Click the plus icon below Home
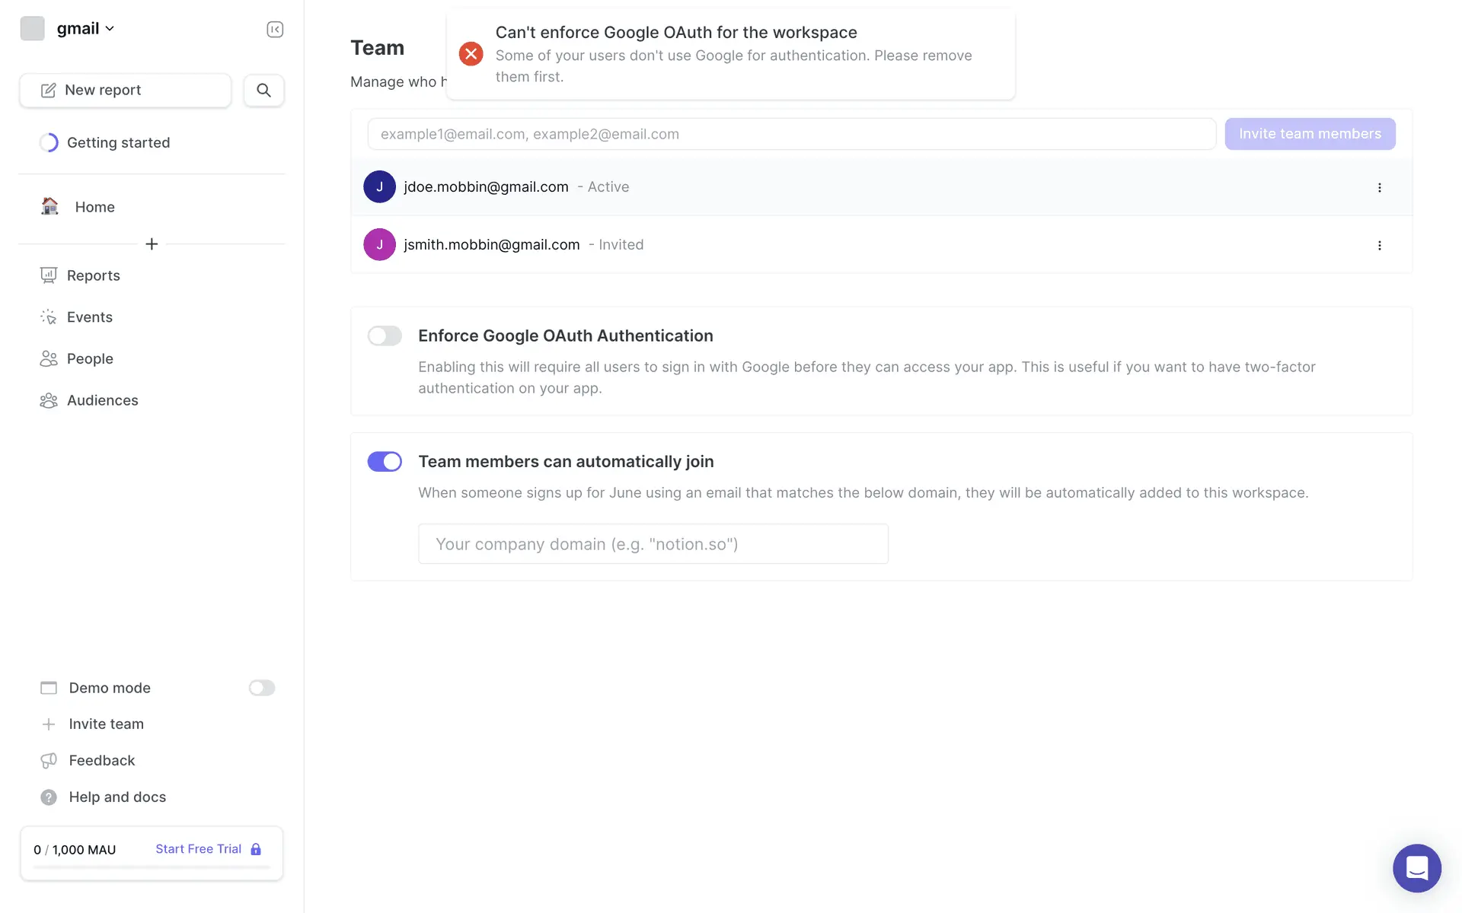1462x913 pixels. point(152,243)
